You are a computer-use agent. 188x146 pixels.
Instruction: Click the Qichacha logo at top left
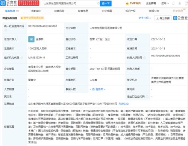(x=8, y=3)
